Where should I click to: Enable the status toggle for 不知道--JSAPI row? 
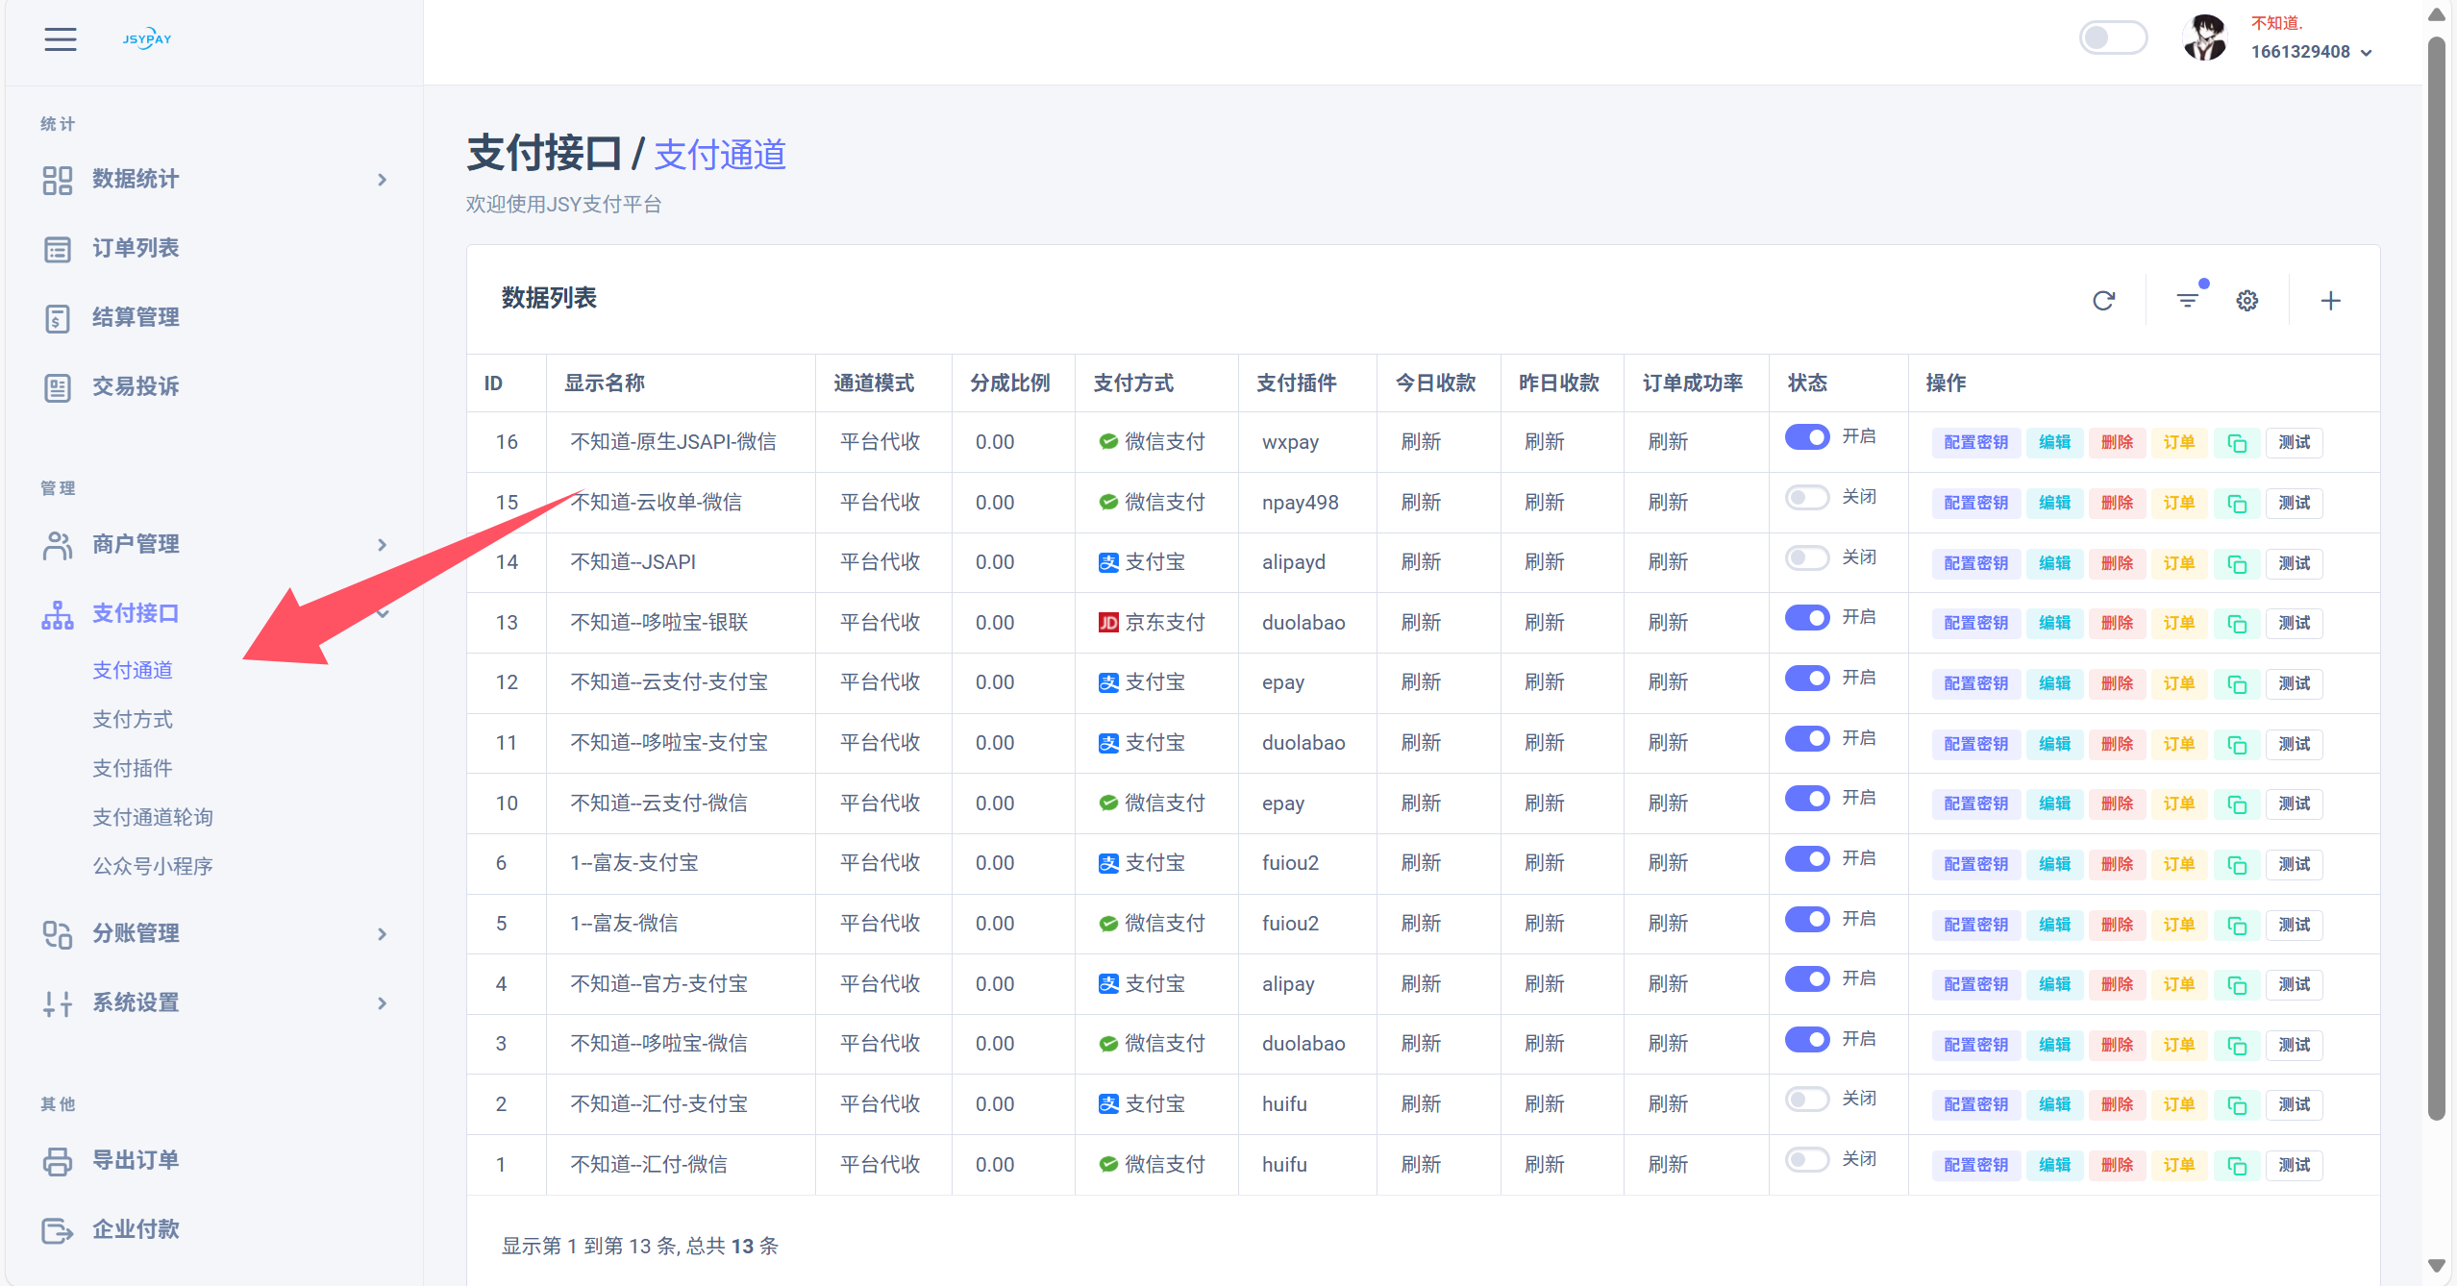[x=1806, y=557]
